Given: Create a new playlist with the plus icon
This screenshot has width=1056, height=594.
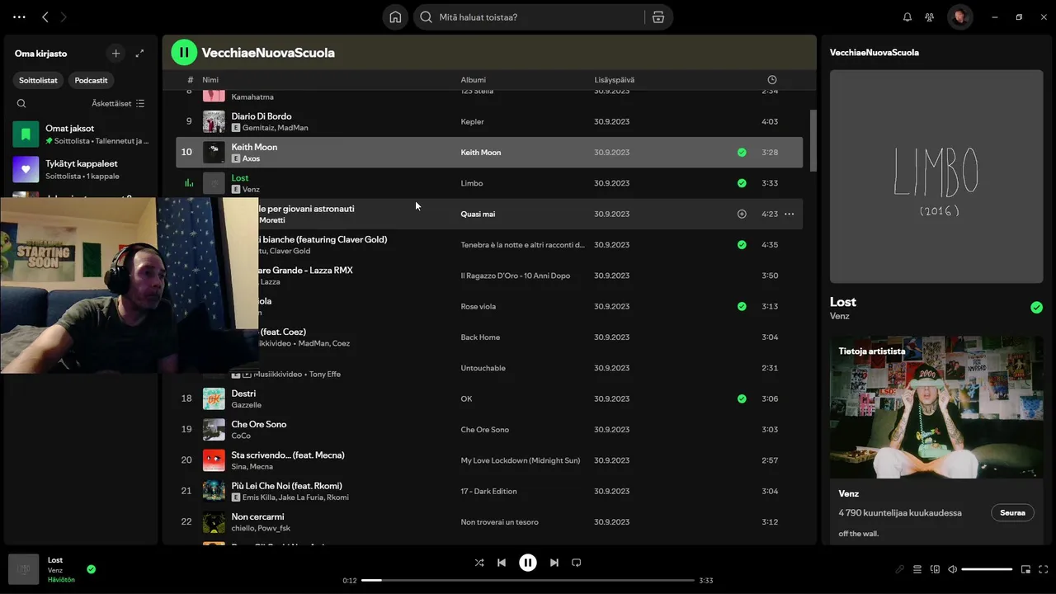Looking at the screenshot, I should tap(115, 53).
